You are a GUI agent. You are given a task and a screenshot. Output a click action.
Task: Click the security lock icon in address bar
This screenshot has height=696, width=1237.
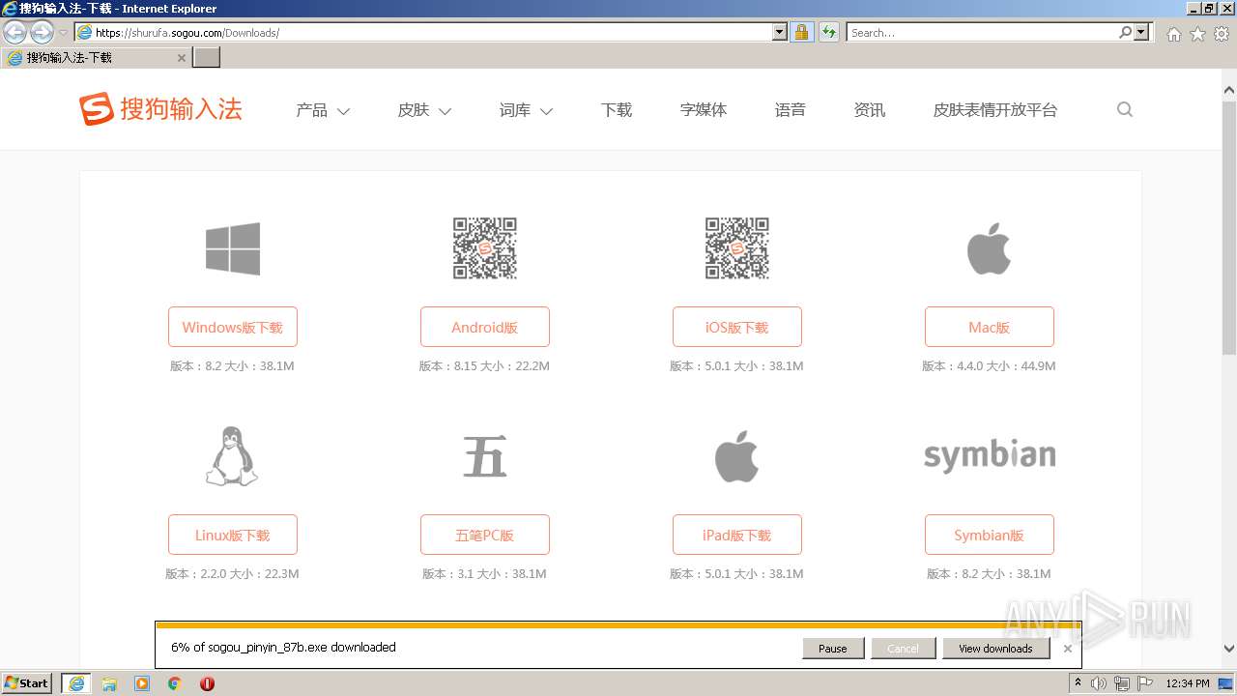click(801, 33)
